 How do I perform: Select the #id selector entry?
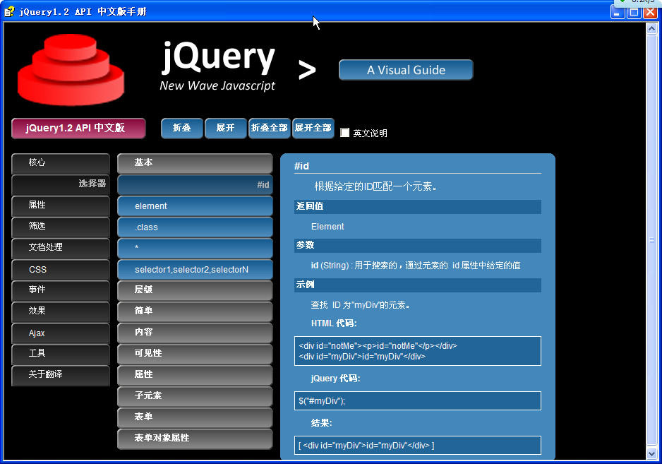(x=195, y=184)
